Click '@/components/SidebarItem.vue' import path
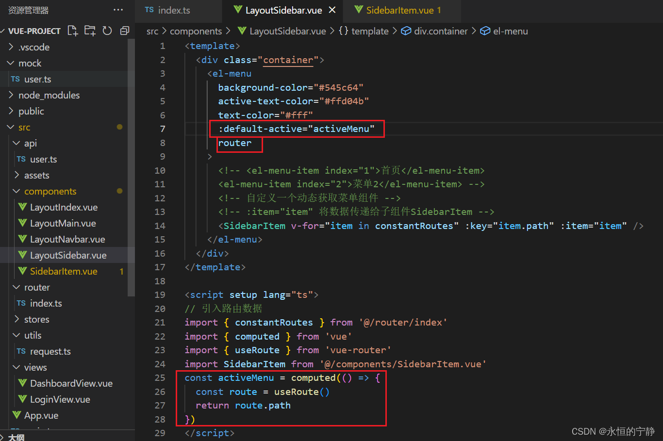663x441 pixels. (403, 364)
